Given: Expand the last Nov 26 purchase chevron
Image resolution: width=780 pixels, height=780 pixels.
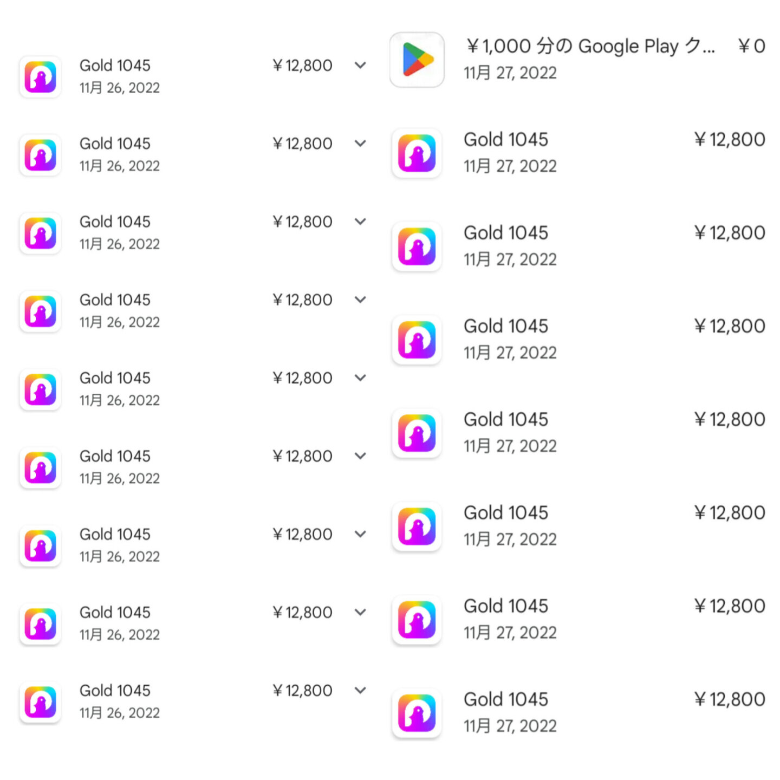Looking at the screenshot, I should click(360, 690).
